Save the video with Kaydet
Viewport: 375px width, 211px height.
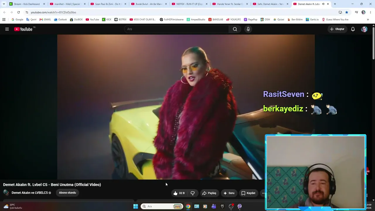tap(248, 193)
